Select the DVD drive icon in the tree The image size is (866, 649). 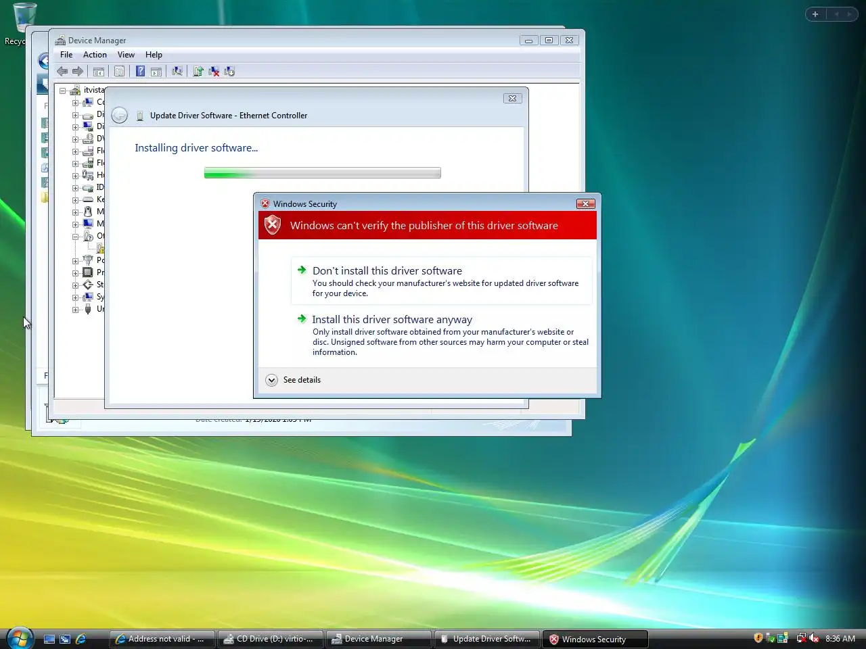[x=88, y=139]
